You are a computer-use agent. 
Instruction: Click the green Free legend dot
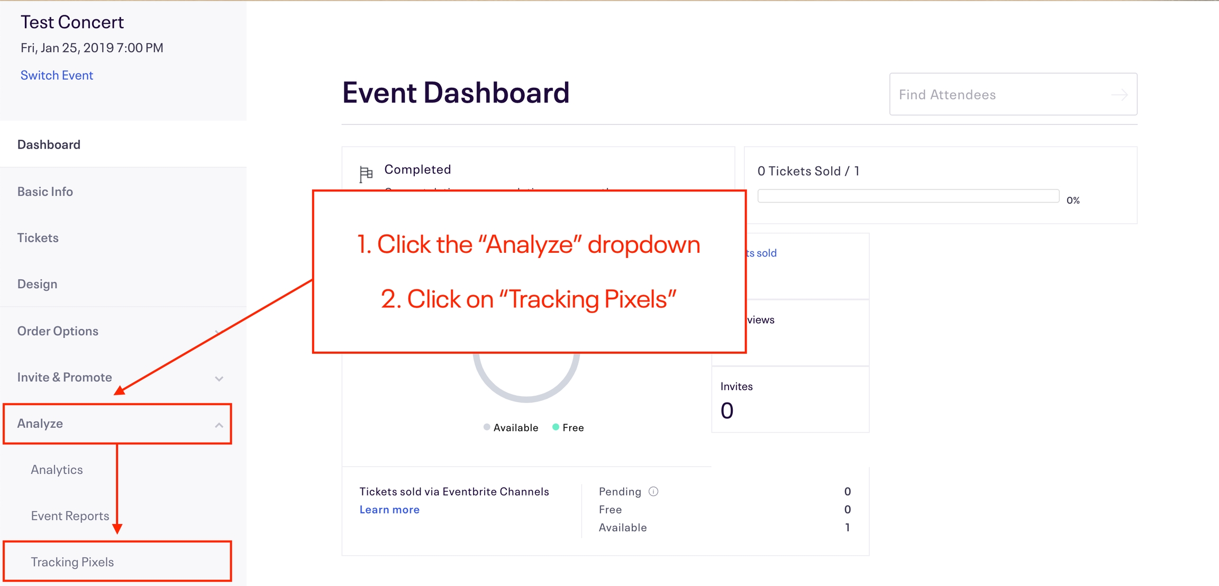556,427
